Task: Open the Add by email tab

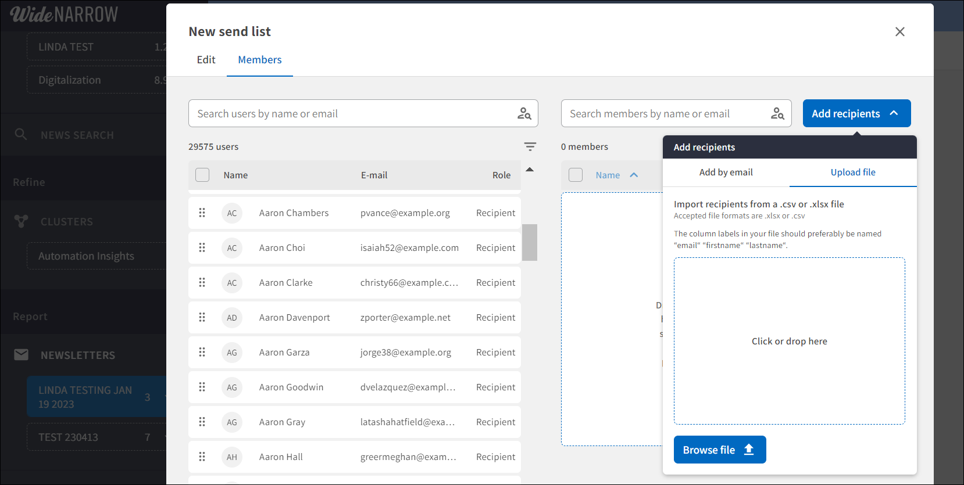Action: [x=726, y=173]
